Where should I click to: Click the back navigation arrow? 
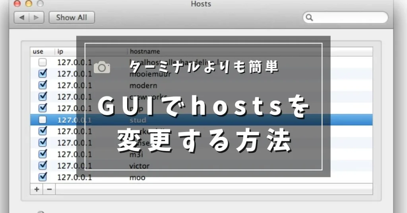(21, 17)
